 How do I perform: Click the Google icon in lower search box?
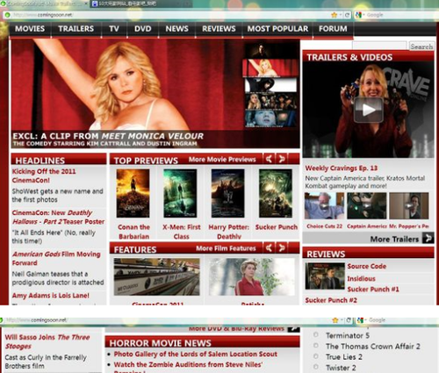click(360, 320)
